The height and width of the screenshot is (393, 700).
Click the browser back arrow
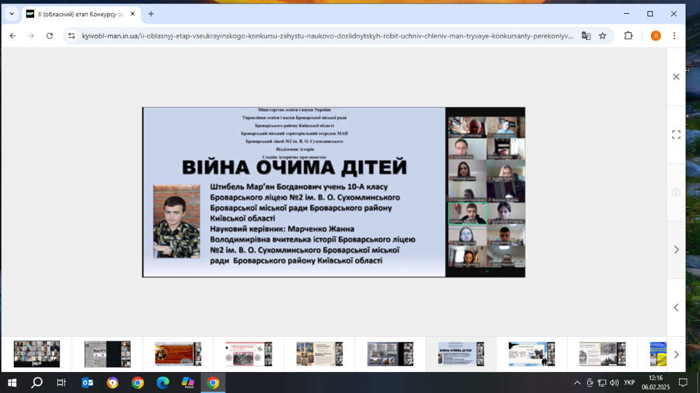(12, 36)
